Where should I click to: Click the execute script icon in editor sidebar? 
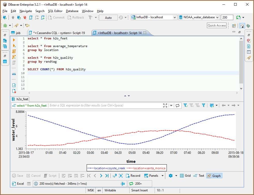(x=14, y=51)
